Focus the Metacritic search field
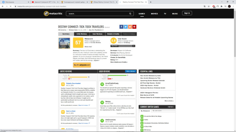This screenshot has width=236, height=132. (x=100, y=14)
